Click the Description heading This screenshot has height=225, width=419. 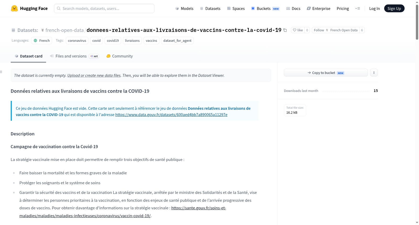click(x=23, y=134)
